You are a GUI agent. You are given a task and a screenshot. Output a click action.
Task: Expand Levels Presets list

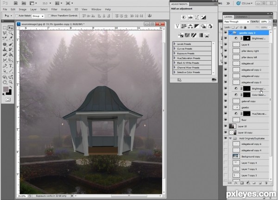point(175,44)
